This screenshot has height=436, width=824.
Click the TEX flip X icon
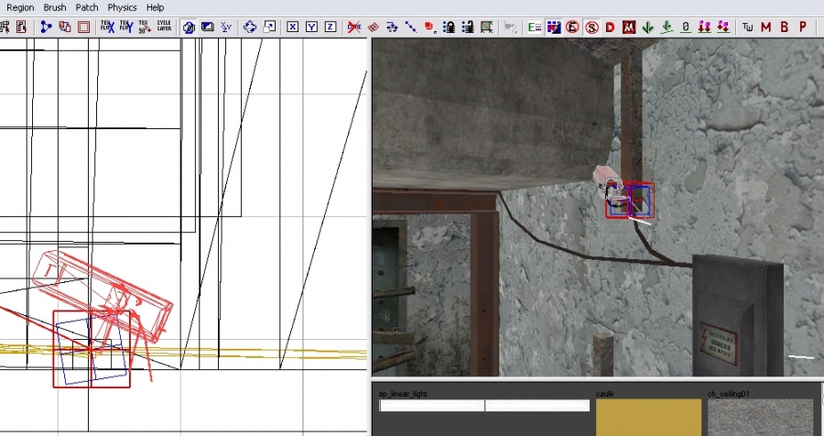point(107,27)
